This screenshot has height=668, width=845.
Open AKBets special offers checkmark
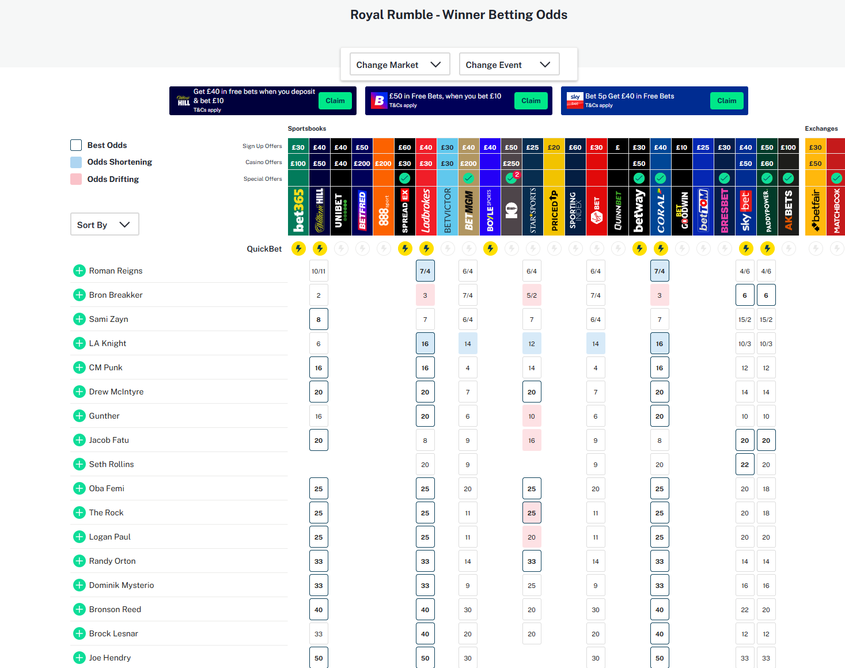pos(789,178)
